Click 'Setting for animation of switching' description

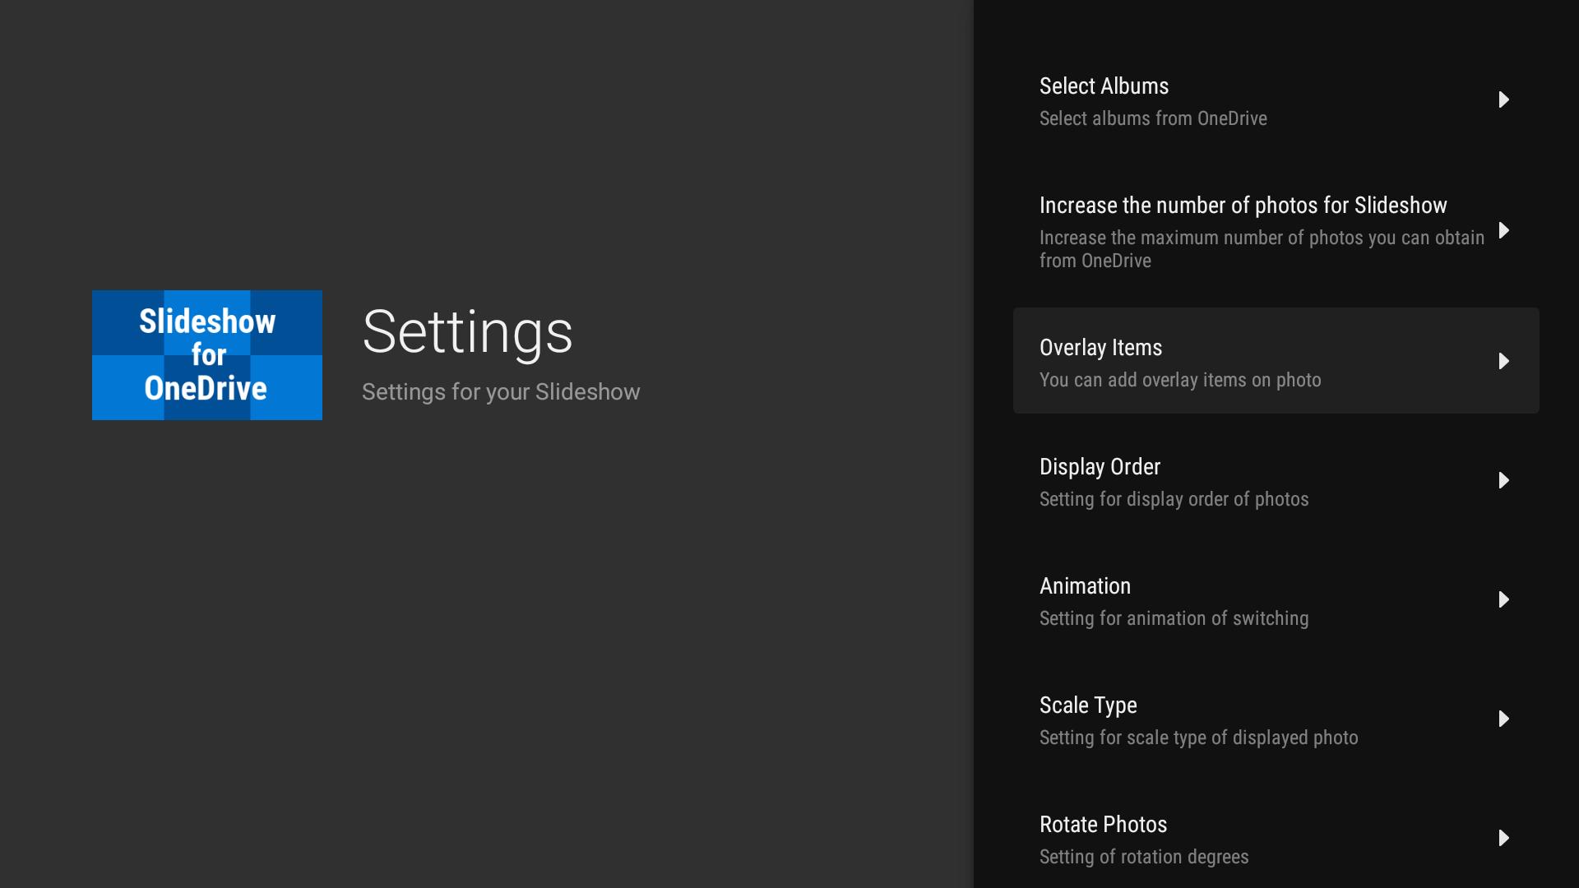click(1174, 618)
